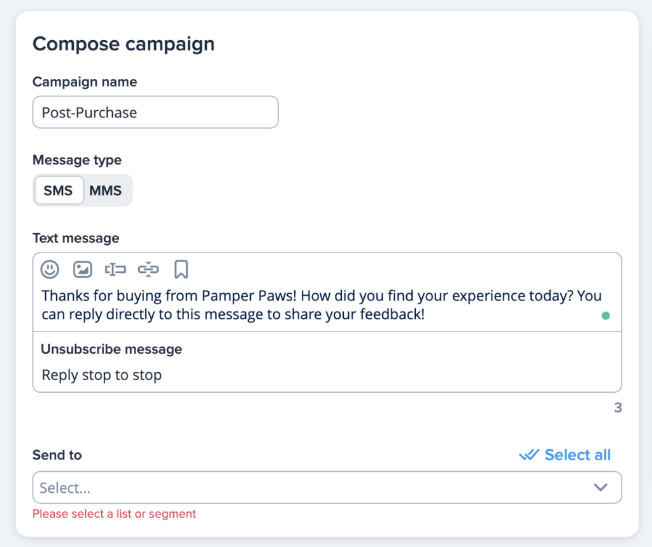The image size is (652, 547).
Task: Select the SMS message type
Action: point(59,190)
